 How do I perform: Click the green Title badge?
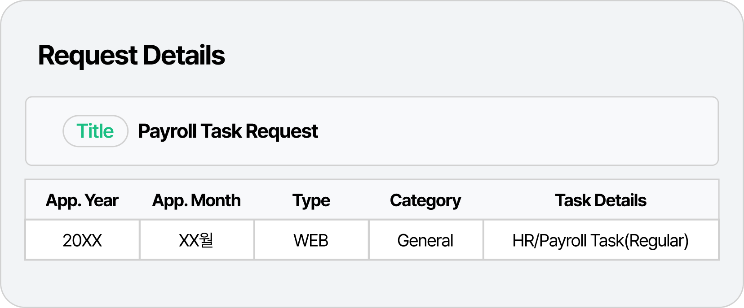95,131
